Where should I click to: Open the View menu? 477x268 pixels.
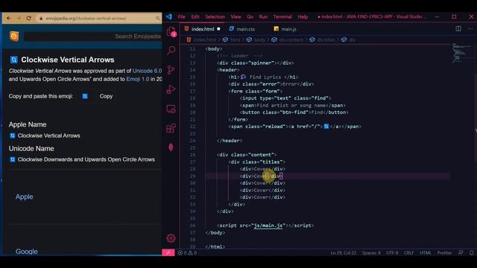tap(236, 16)
